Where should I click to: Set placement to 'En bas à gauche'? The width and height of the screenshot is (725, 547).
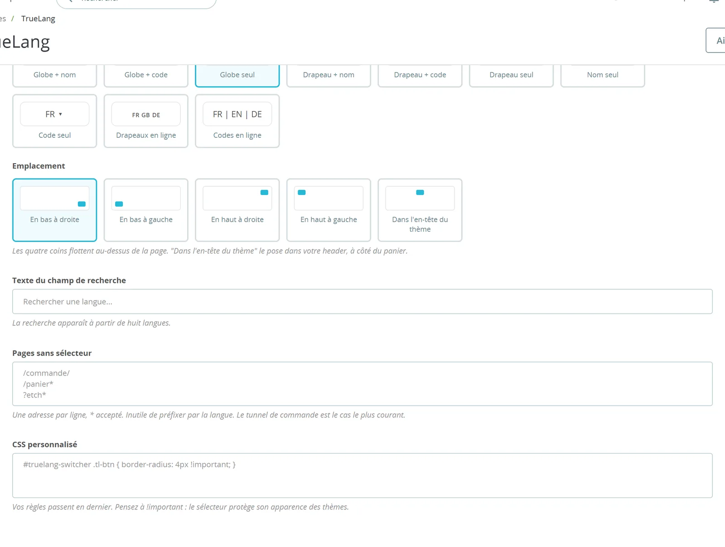[x=146, y=210]
